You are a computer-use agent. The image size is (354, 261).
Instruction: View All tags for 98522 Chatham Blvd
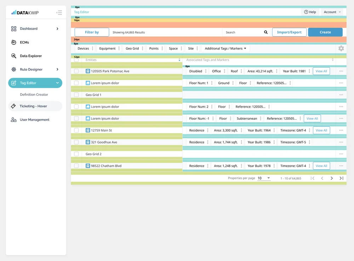point(321,166)
